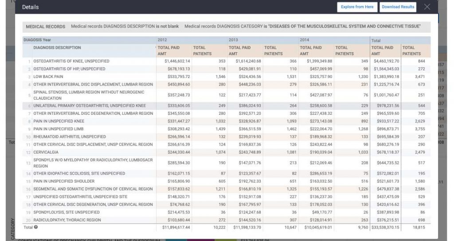Click the 2013 TOTAL PATIENTS column header
The image size is (454, 241).
tap(273, 51)
